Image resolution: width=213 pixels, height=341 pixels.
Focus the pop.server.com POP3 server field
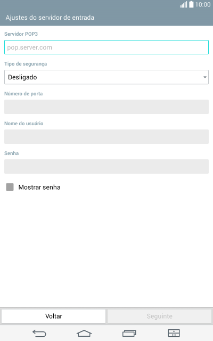[106, 47]
